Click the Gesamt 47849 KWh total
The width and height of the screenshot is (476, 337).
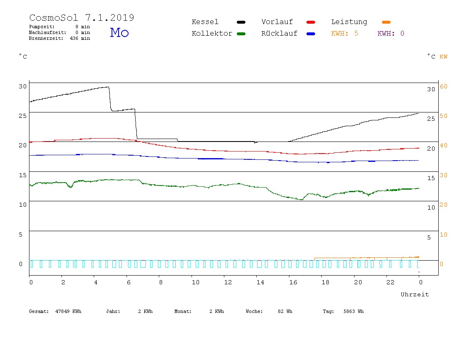(x=55, y=311)
